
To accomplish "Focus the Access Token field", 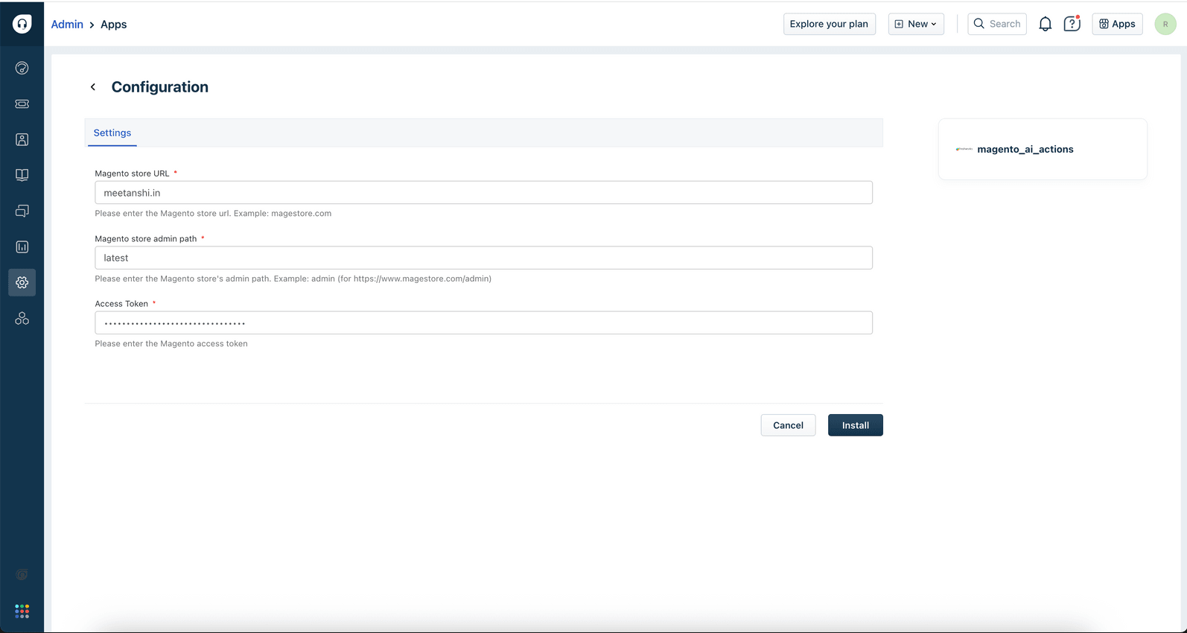I will coord(483,322).
